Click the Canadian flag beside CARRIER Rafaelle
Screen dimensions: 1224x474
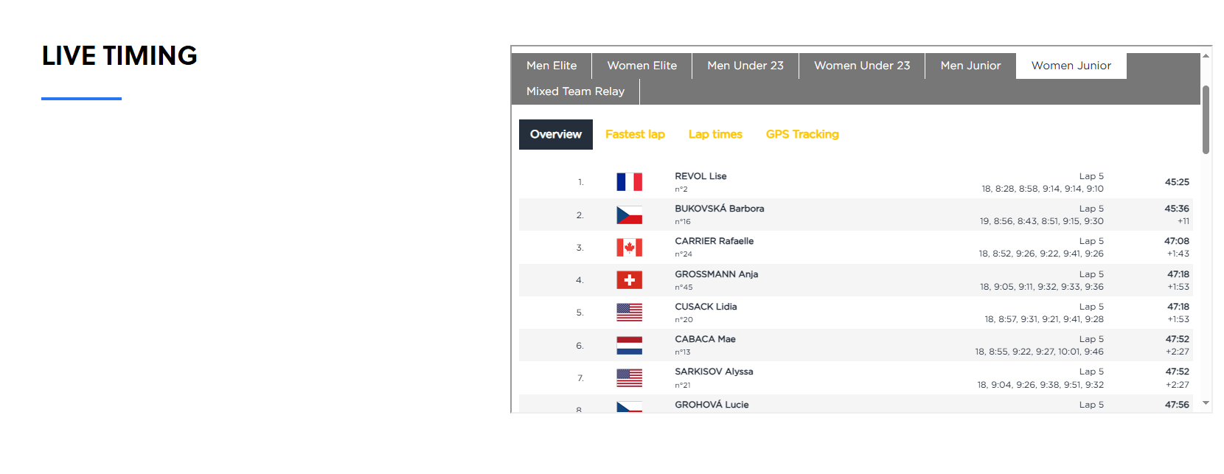click(629, 248)
